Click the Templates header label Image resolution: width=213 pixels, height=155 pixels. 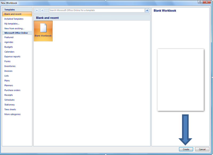pyautogui.click(x=10, y=10)
